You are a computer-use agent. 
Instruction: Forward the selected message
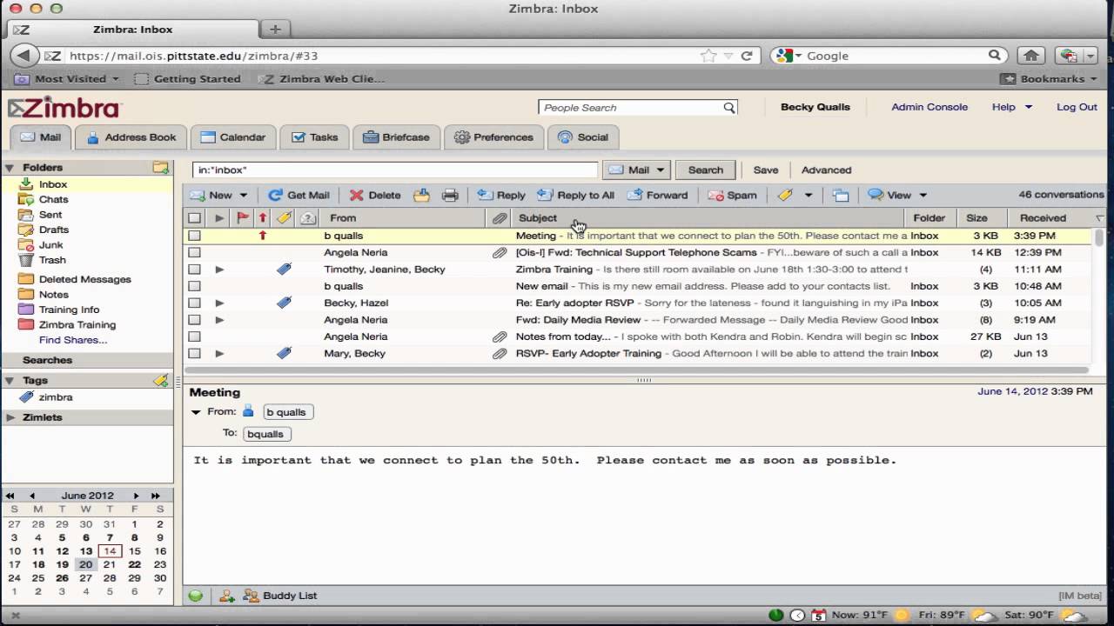click(x=658, y=196)
